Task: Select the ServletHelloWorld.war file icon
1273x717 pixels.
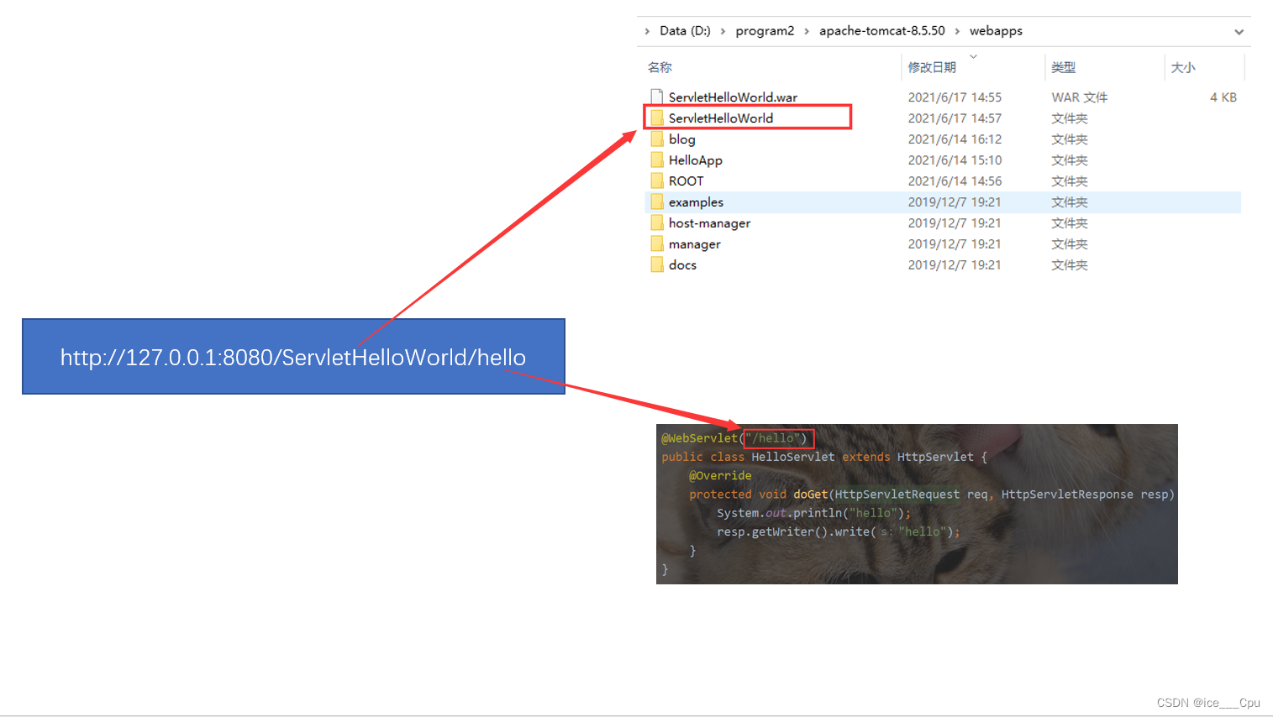Action: pos(657,97)
